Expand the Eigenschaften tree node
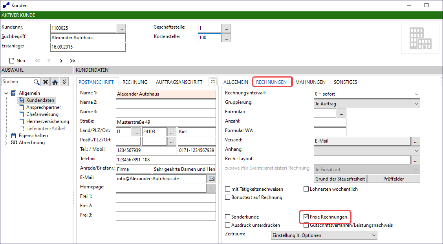The height and width of the screenshot is (244, 443). coord(6,136)
